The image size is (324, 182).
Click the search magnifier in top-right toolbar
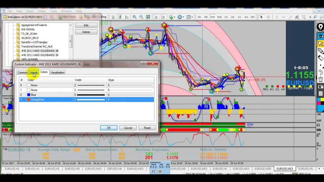pos(315,17)
